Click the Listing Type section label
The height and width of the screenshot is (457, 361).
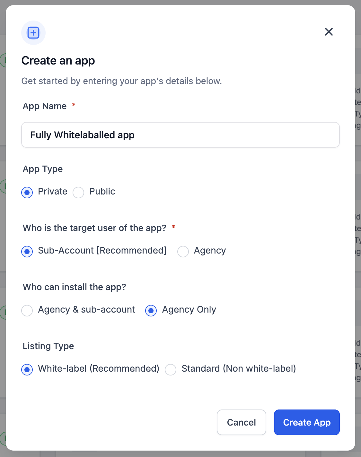[48, 346]
